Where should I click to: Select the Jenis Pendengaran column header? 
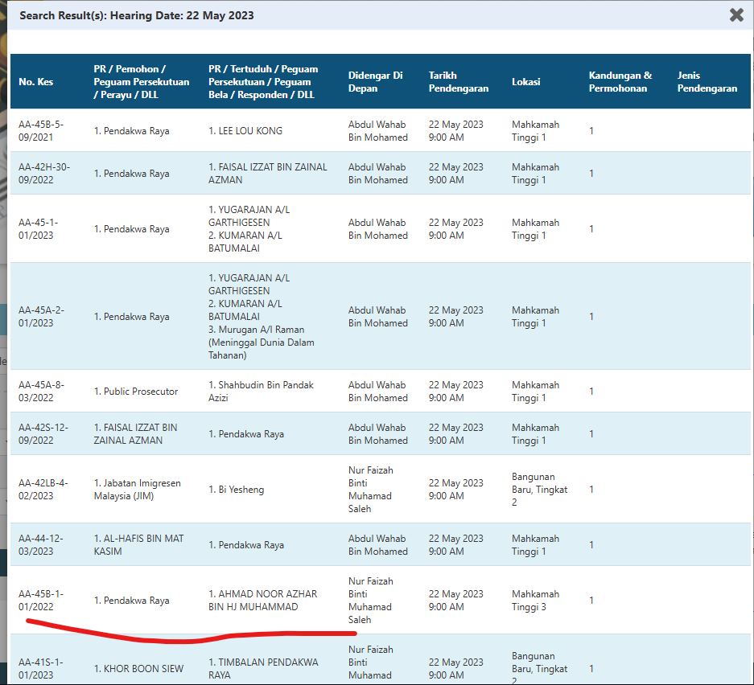coord(707,82)
